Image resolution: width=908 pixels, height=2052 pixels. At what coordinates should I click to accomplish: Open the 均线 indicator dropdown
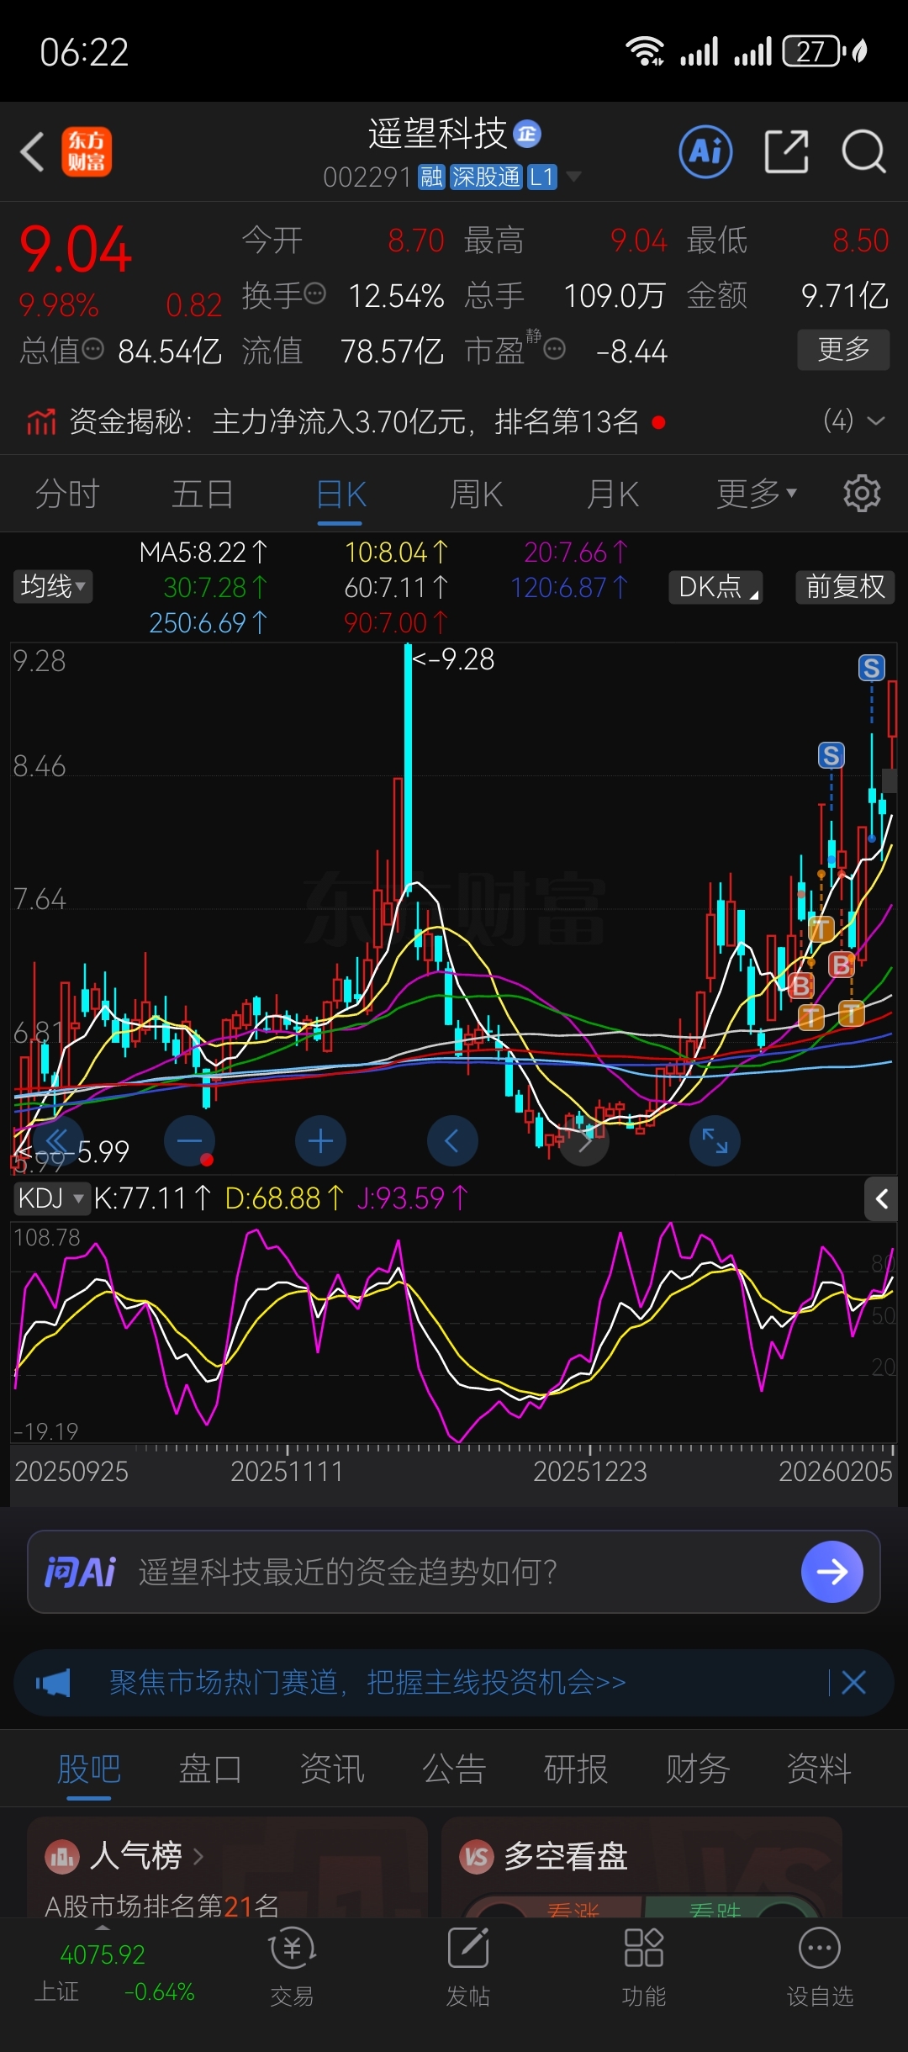[x=52, y=586]
